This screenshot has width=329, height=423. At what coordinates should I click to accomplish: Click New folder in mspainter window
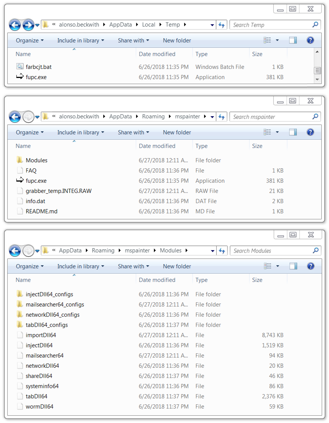pos(177,132)
